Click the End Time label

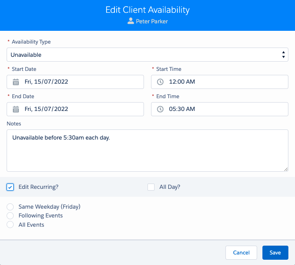tap(168, 96)
